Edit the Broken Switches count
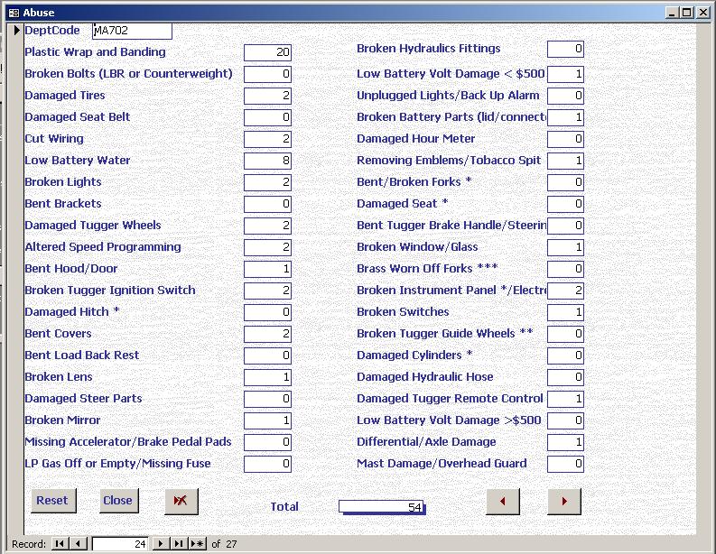 [x=565, y=312]
